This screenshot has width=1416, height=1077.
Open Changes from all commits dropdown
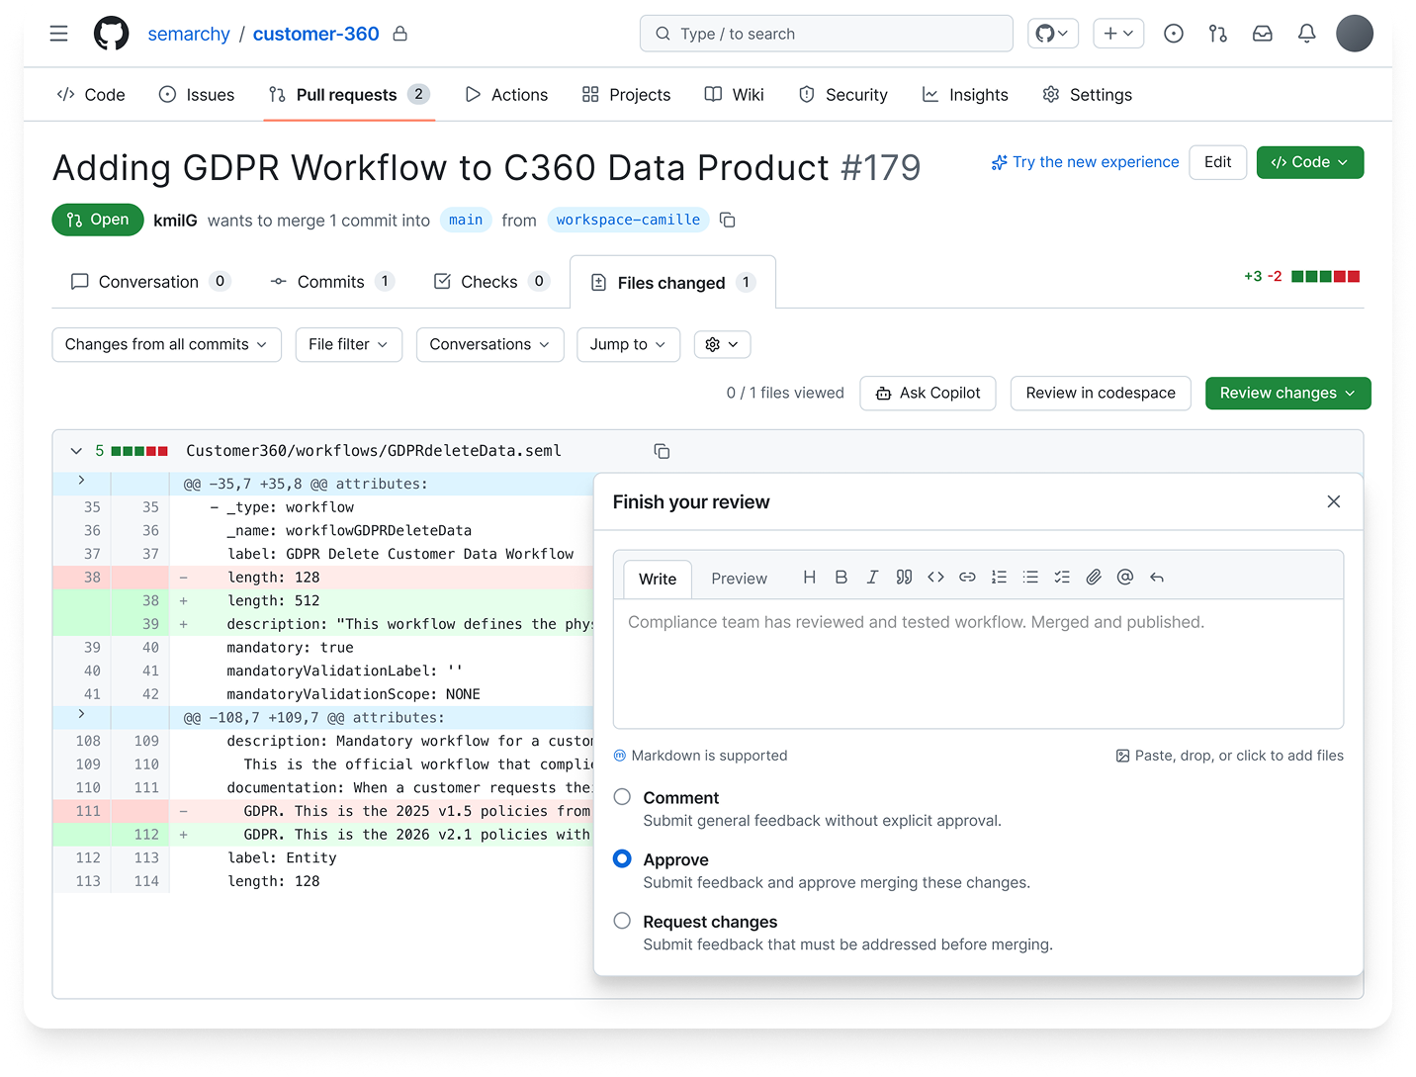pos(166,344)
